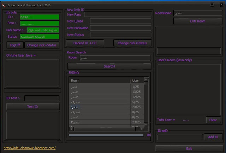Click Change nick+Status in ID Info
Image resolution: width=226 pixels, height=153 pixels.
[42, 45]
